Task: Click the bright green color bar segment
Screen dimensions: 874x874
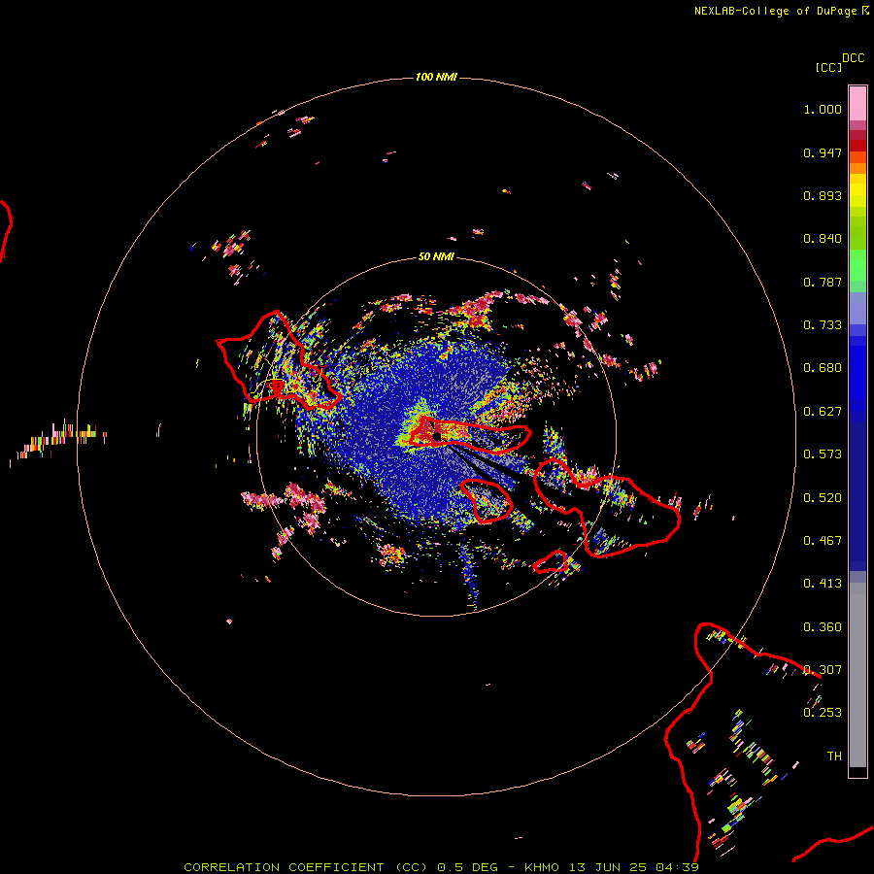Action: pyautogui.click(x=857, y=265)
